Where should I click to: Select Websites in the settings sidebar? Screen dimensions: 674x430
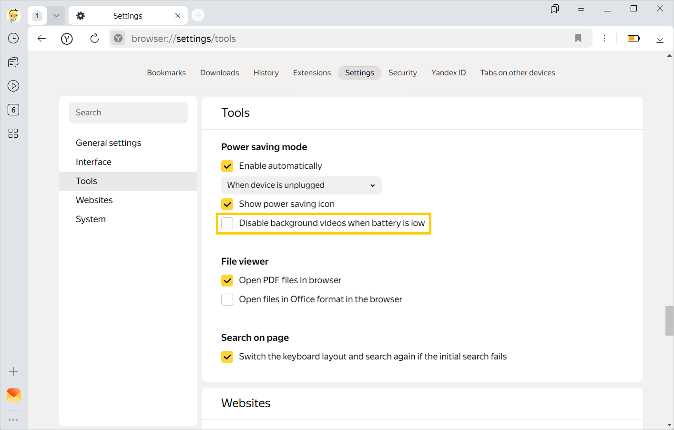click(94, 200)
